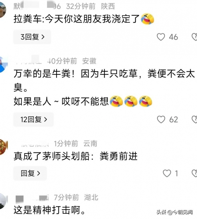Tap the 62 like count
Screen dimensions: 197x219
point(173,120)
